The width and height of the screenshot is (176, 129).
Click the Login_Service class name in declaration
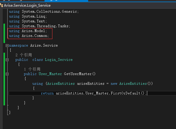tap(59, 60)
